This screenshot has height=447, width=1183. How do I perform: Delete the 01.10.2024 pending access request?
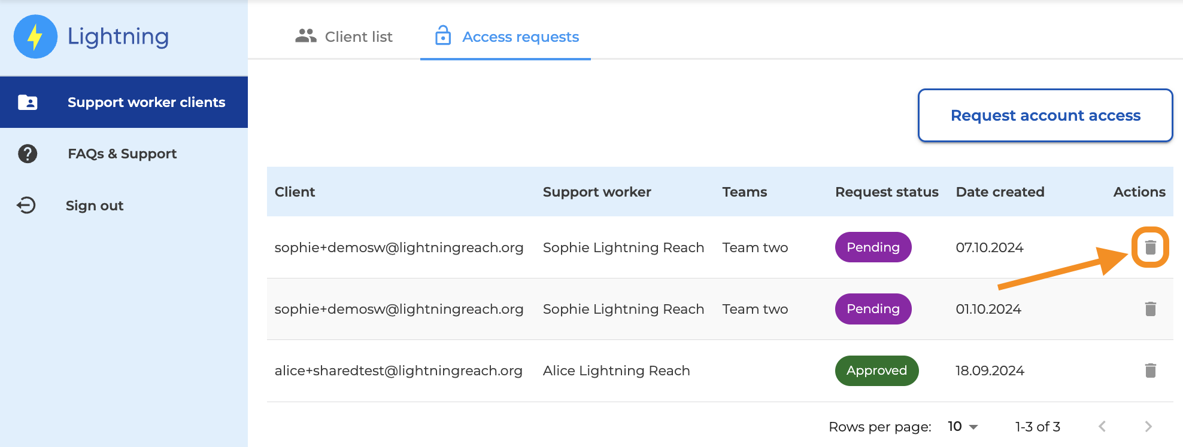coord(1150,309)
